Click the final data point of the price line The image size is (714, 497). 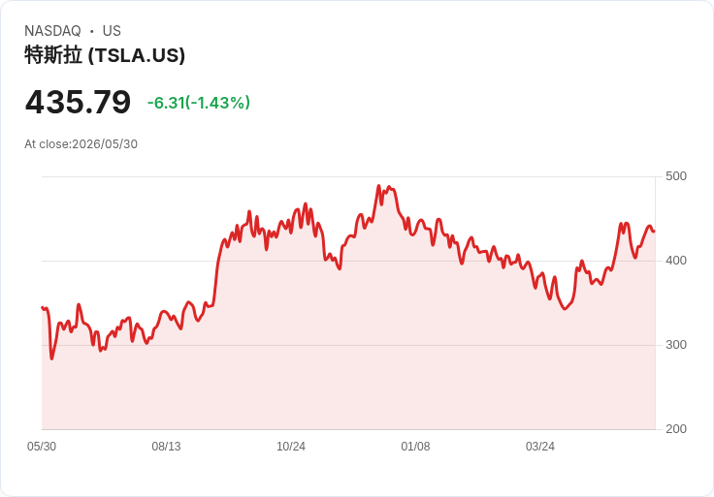(x=655, y=232)
